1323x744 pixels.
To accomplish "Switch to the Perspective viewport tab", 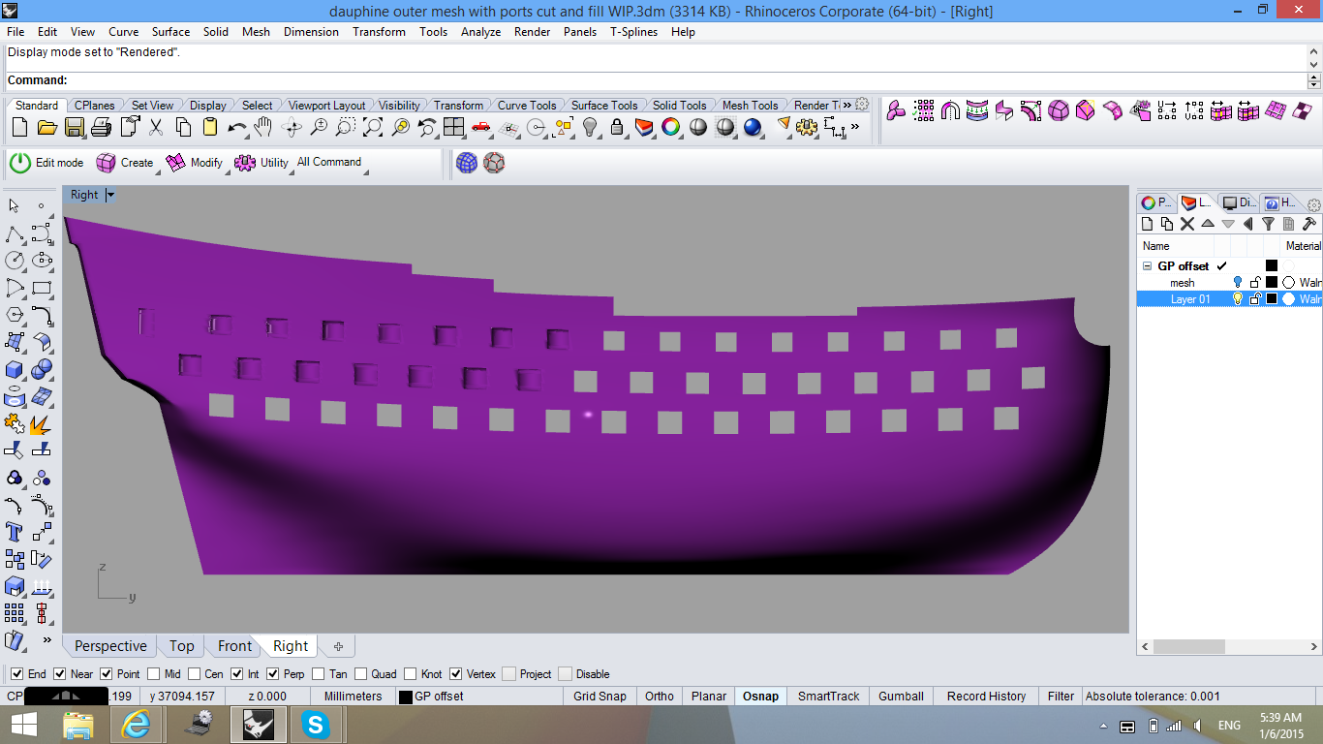I will click(x=110, y=646).
